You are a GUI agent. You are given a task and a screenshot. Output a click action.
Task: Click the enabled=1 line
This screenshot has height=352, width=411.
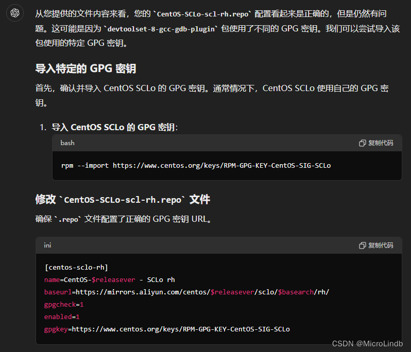coord(62,317)
